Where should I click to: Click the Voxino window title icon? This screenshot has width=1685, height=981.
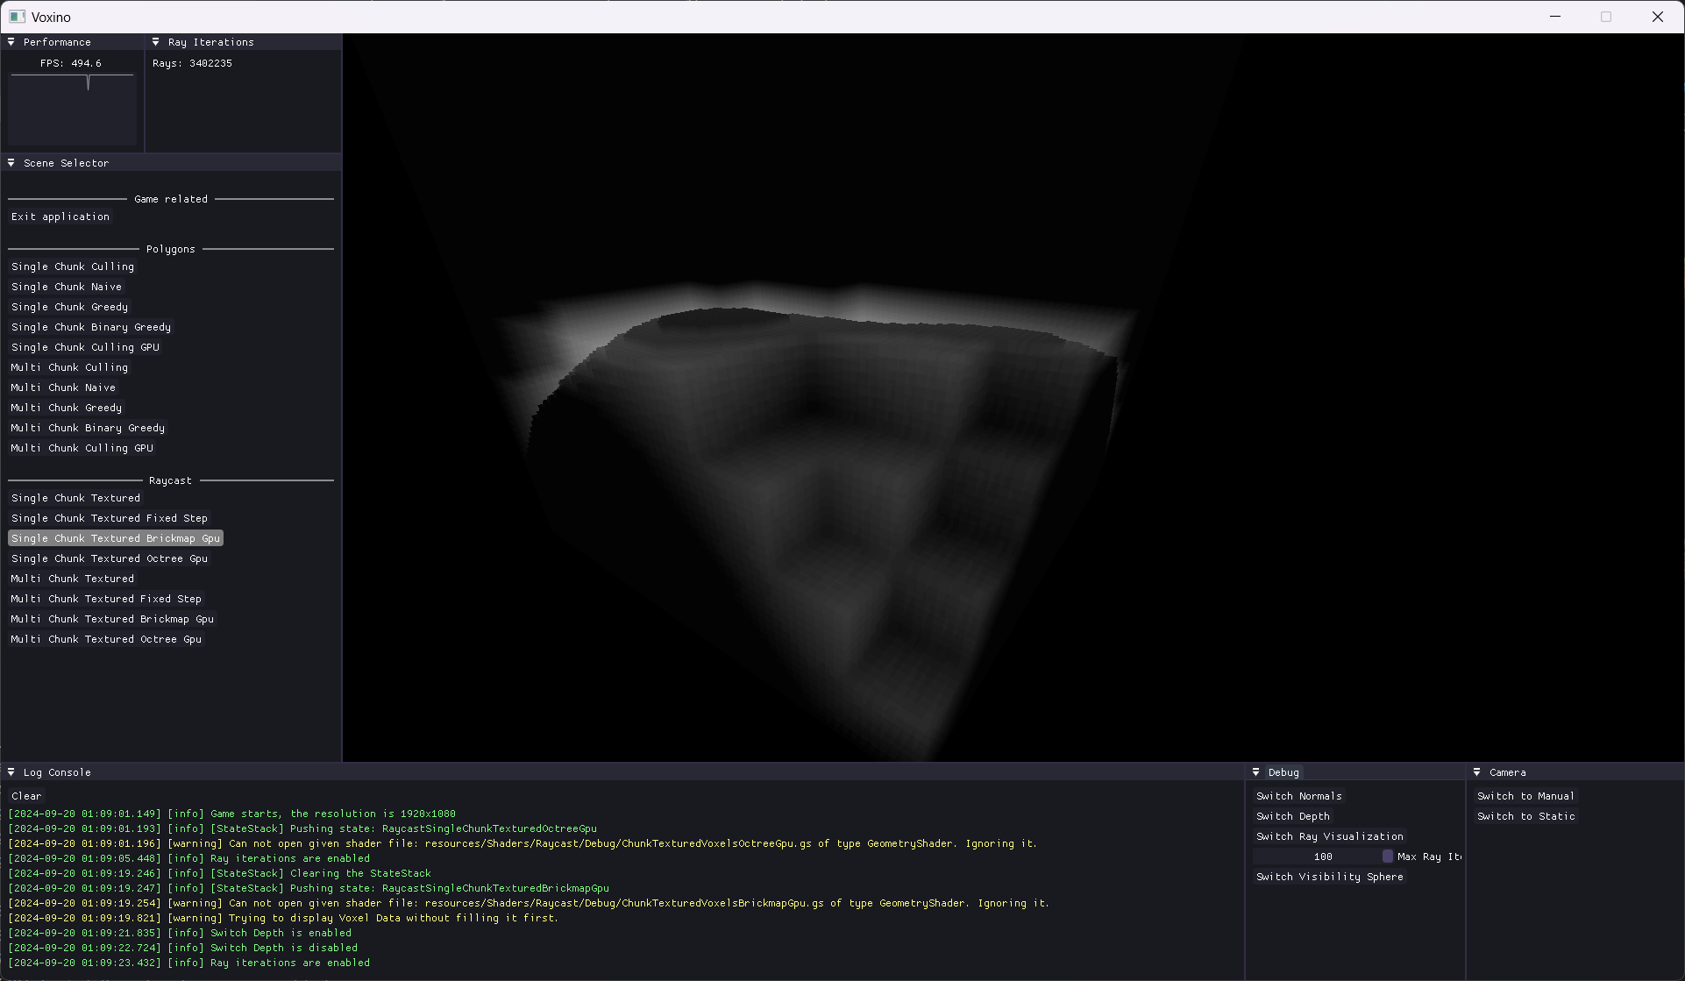tap(17, 17)
